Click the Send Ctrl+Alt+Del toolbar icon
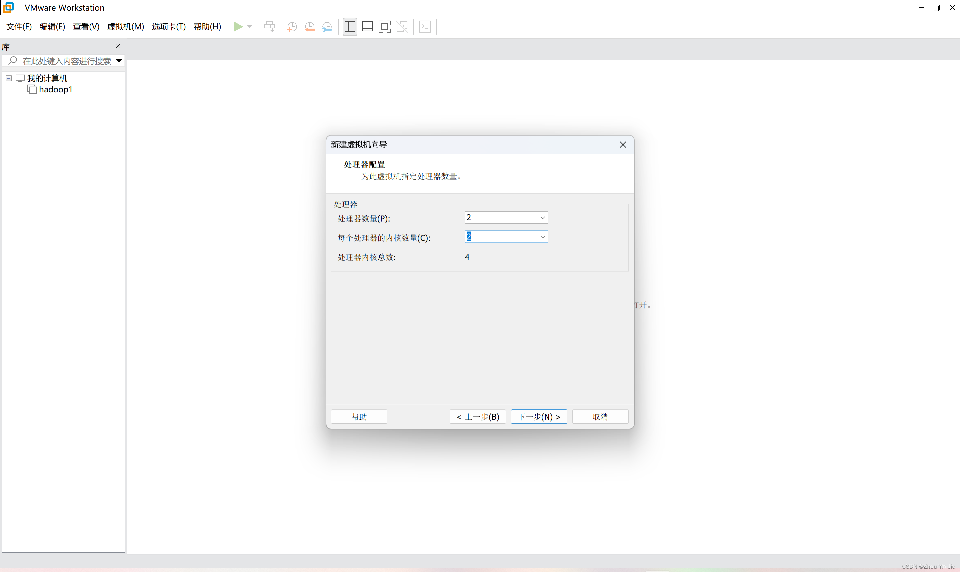The width and height of the screenshot is (960, 572). tap(269, 27)
